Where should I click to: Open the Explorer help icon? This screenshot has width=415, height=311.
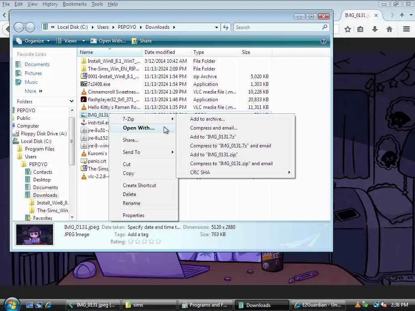point(323,41)
